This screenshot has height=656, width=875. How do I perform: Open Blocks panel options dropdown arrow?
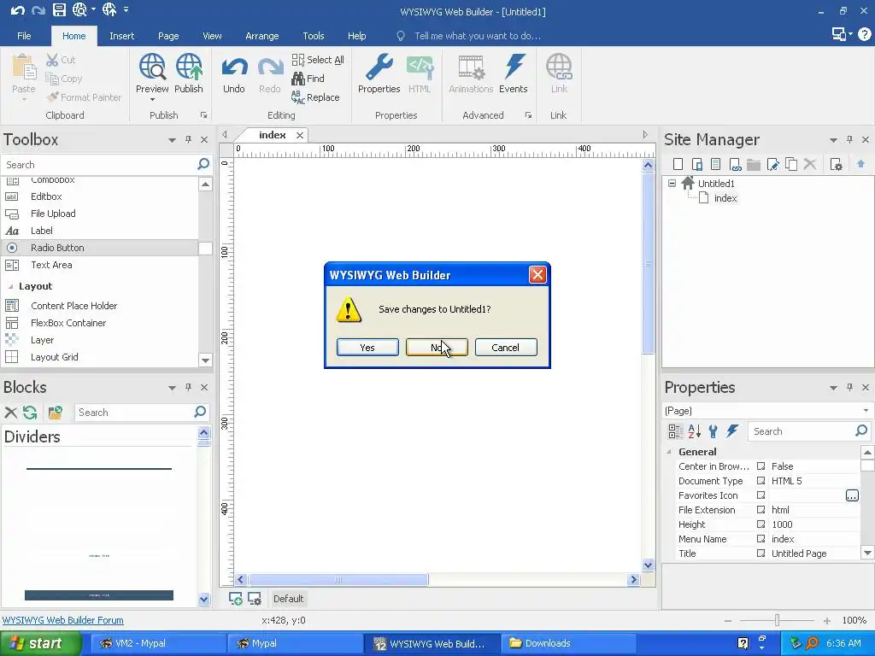pos(172,388)
